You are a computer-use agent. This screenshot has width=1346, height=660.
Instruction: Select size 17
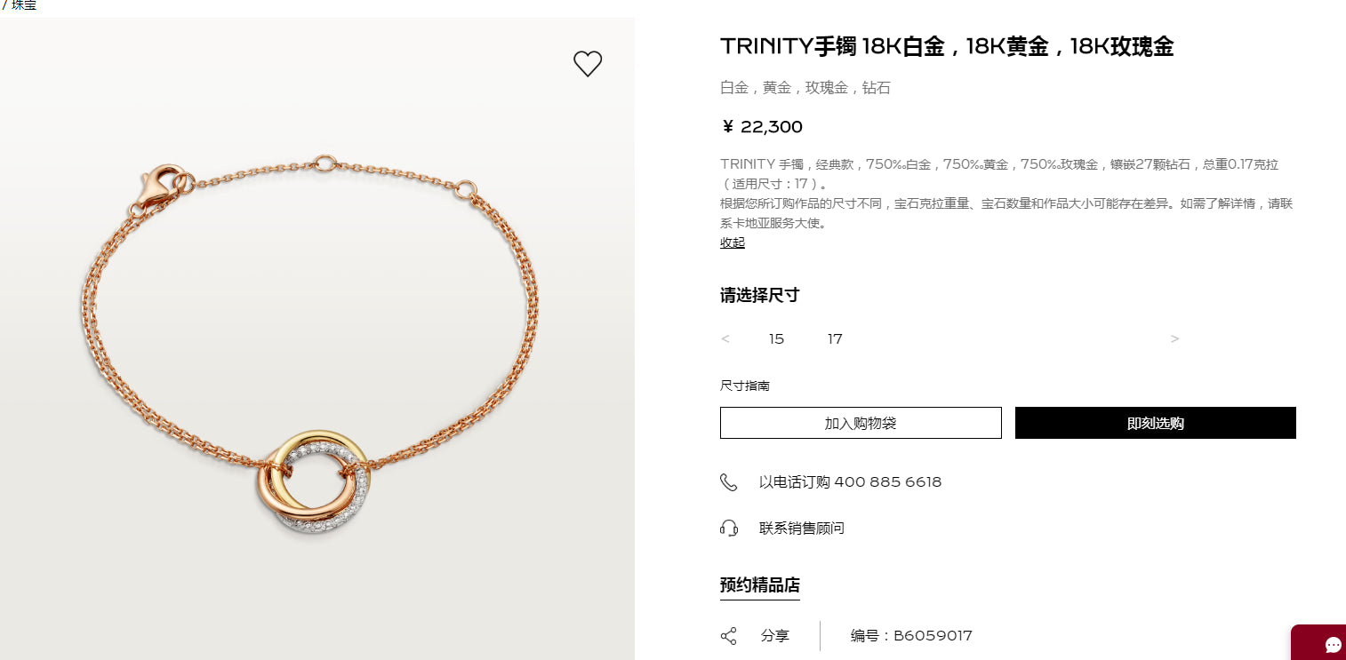[x=835, y=339]
